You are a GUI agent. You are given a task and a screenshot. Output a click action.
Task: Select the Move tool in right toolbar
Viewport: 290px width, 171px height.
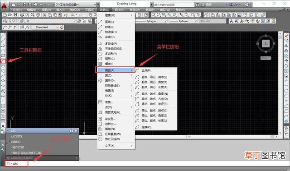point(286,60)
